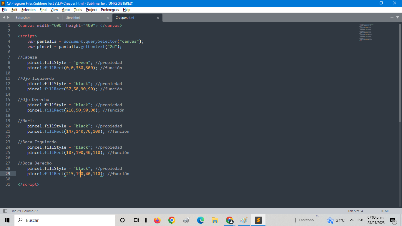Open the File menu
Screen dimensions: 402x226
[x=5, y=10]
